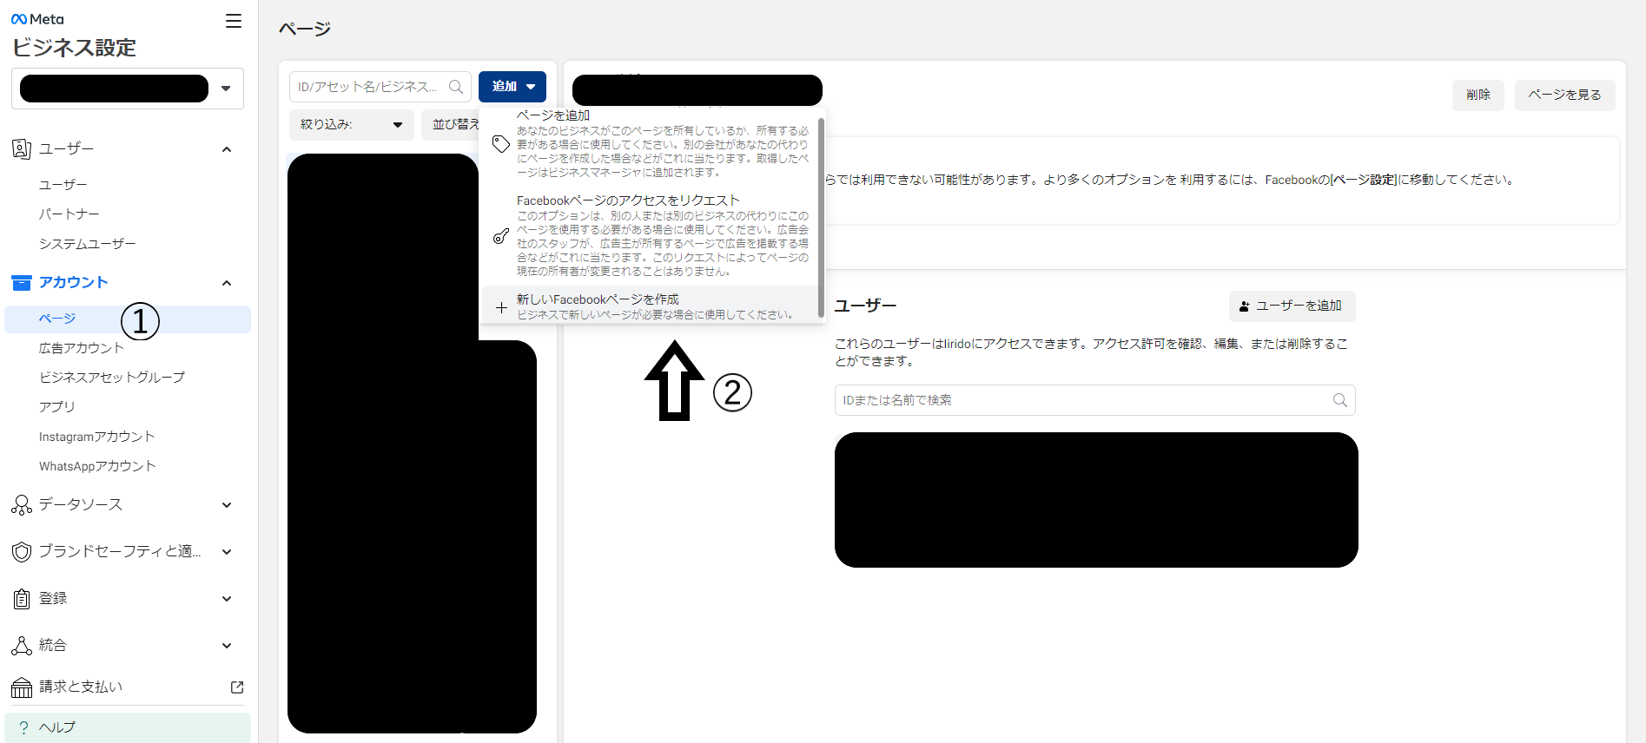Click the Meta logo
Screen dimensions: 1646x743
(37, 19)
